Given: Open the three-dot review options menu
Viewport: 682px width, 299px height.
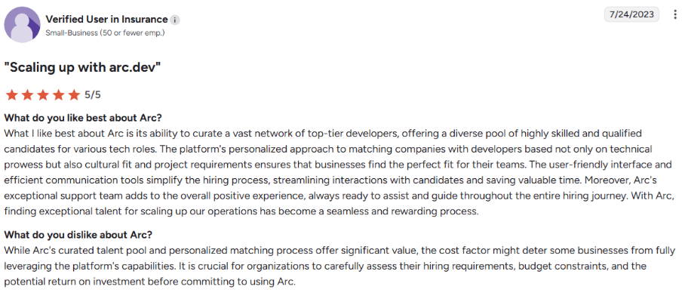Looking at the screenshot, I should pos(674,15).
